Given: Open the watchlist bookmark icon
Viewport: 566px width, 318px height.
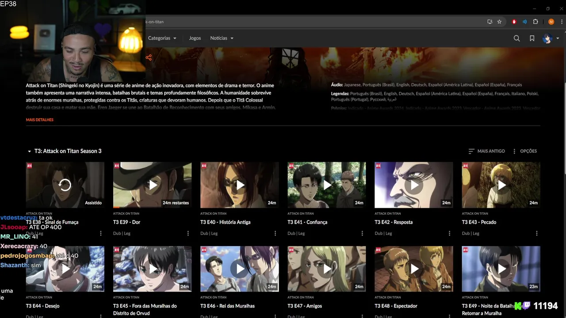Looking at the screenshot, I should [532, 38].
